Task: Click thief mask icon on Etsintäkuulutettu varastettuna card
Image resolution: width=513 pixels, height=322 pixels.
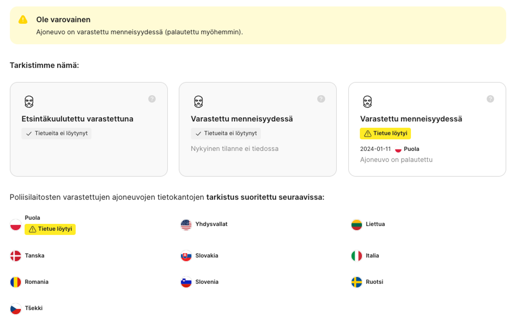Action: [x=29, y=102]
